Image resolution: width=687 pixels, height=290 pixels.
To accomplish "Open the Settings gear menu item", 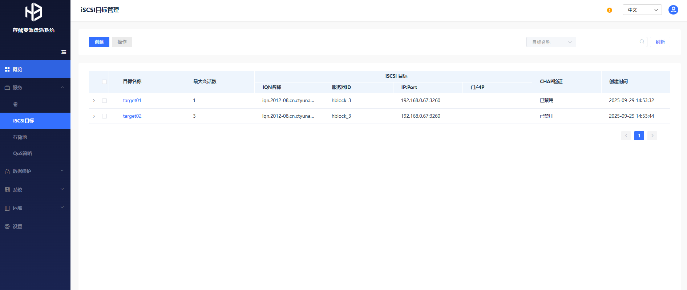I will point(17,226).
